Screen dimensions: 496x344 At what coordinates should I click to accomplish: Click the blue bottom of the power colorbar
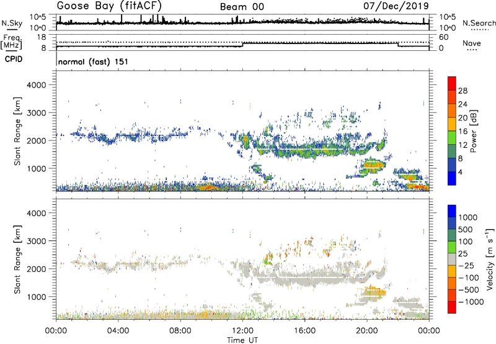(452, 179)
